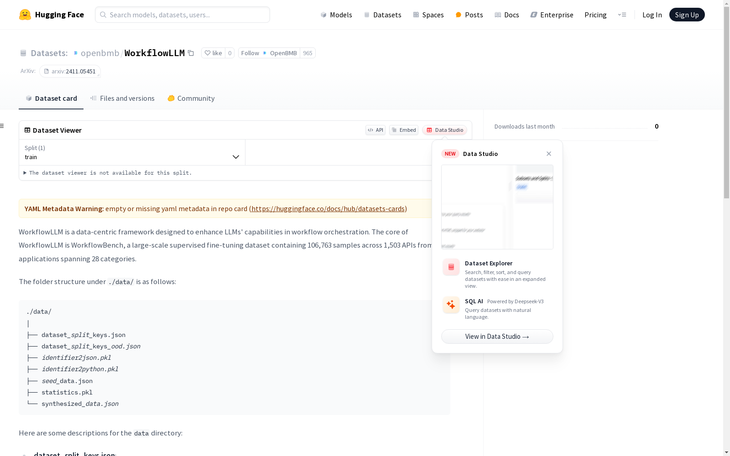This screenshot has width=730, height=456.
Task: Click the Datasets: breadcrumb link
Action: click(x=49, y=53)
